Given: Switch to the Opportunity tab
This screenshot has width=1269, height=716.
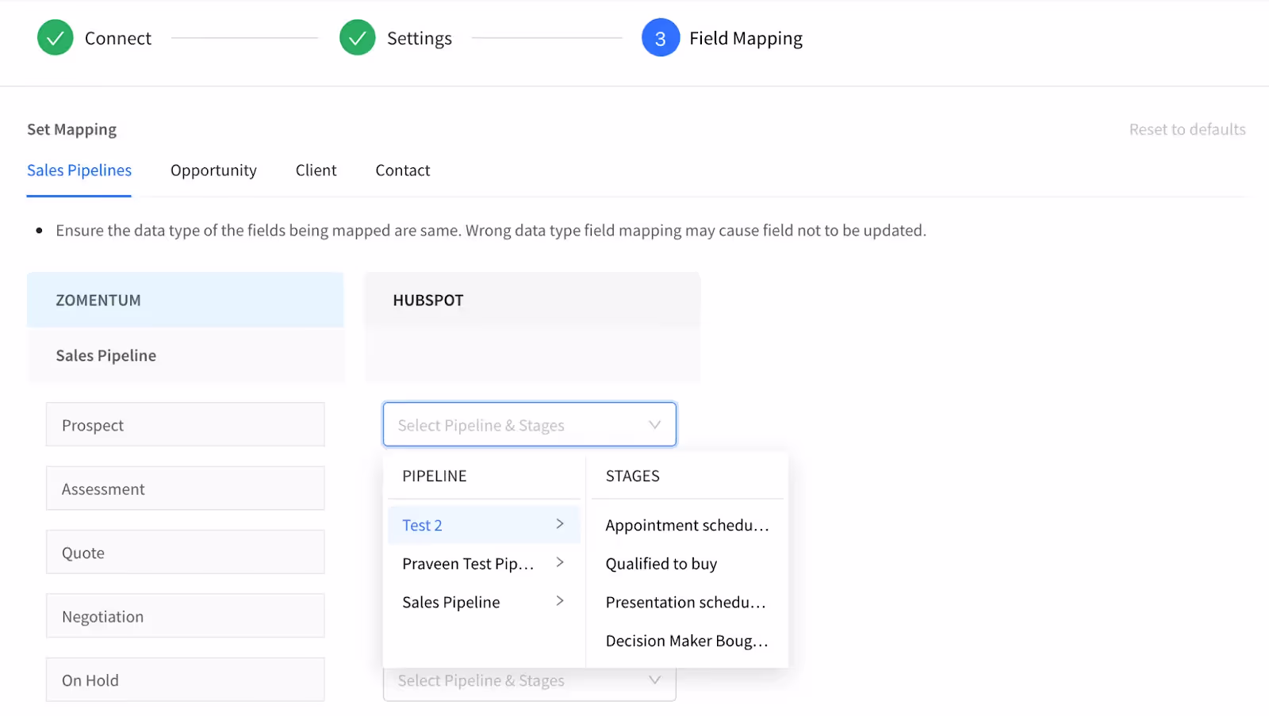Looking at the screenshot, I should [x=213, y=170].
